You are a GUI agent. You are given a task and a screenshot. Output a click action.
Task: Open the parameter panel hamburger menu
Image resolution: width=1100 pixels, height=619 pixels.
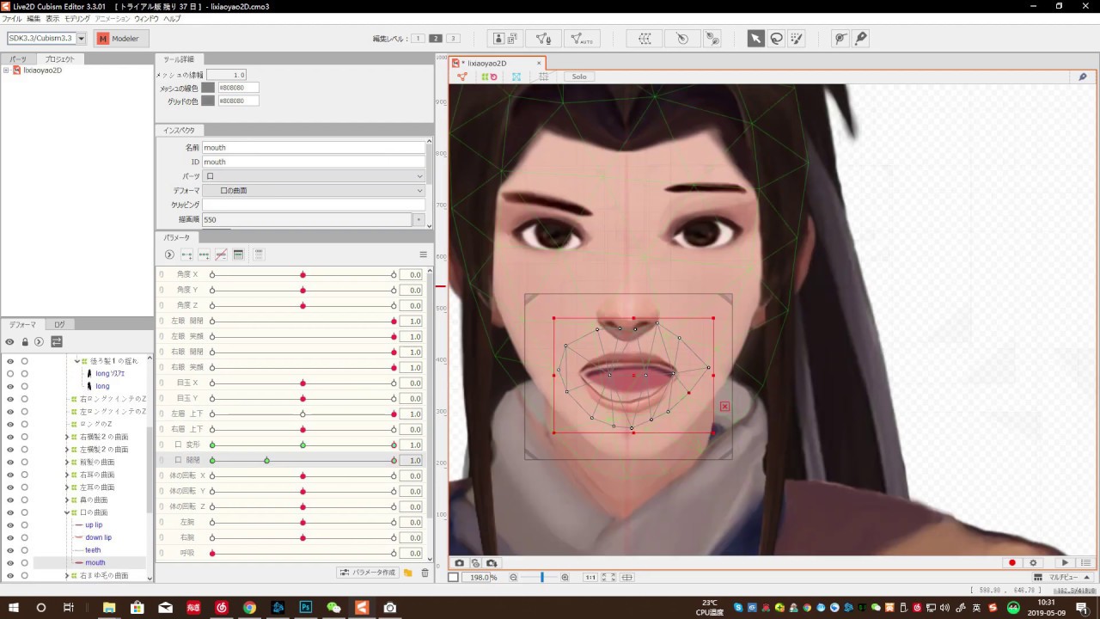tap(423, 254)
